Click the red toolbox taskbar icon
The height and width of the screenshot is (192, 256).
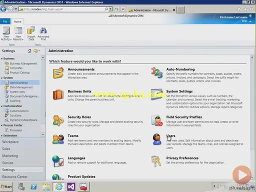pos(83,186)
